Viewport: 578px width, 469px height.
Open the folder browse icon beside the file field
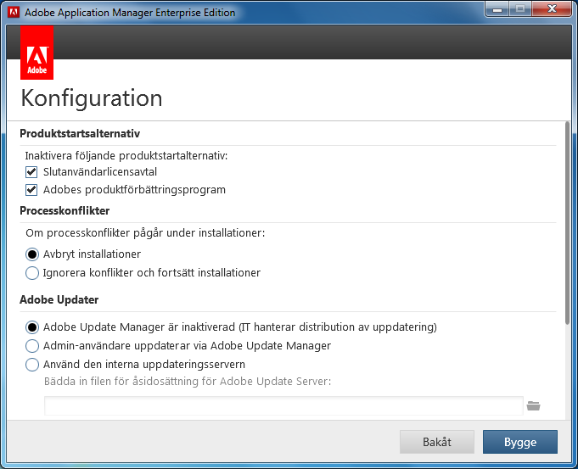(533, 405)
